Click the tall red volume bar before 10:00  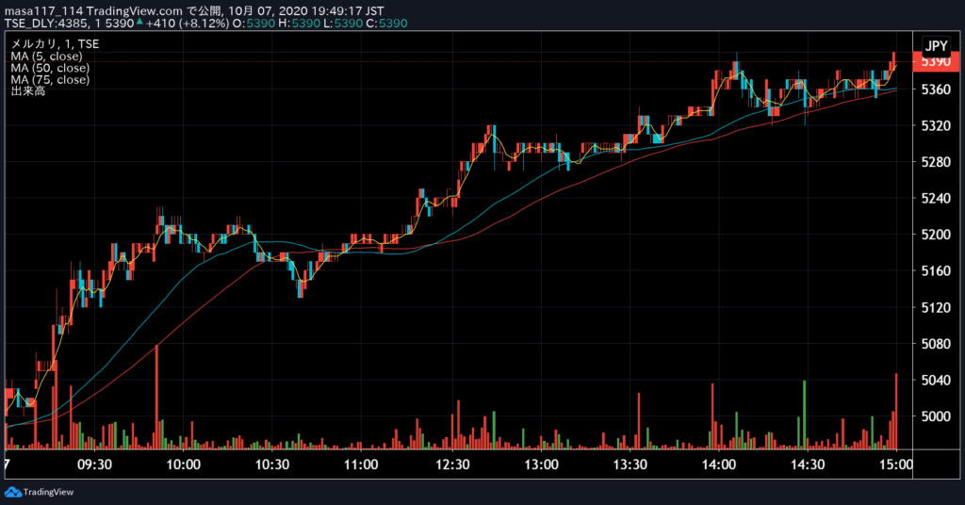point(157,397)
